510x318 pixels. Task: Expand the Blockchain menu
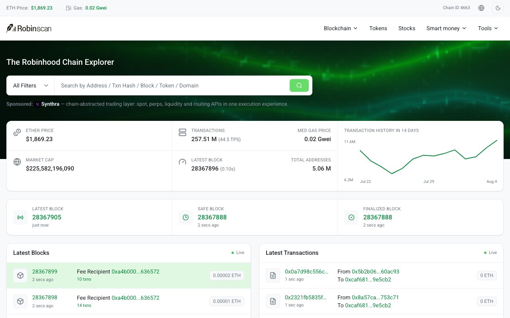click(341, 28)
